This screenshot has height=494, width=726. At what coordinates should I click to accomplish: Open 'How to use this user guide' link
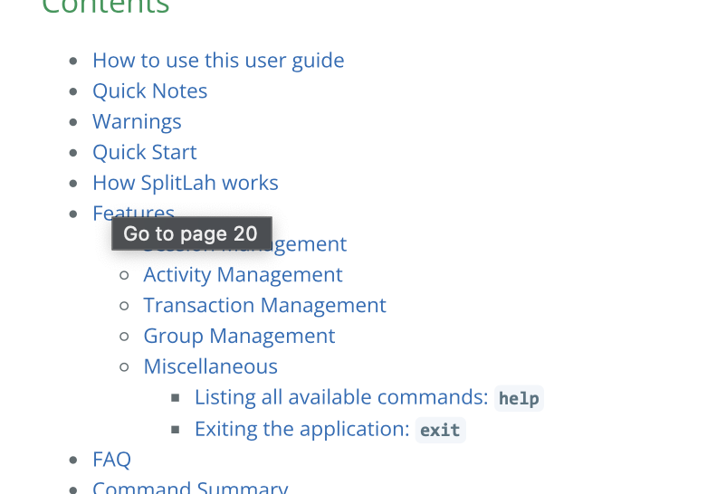(x=218, y=61)
